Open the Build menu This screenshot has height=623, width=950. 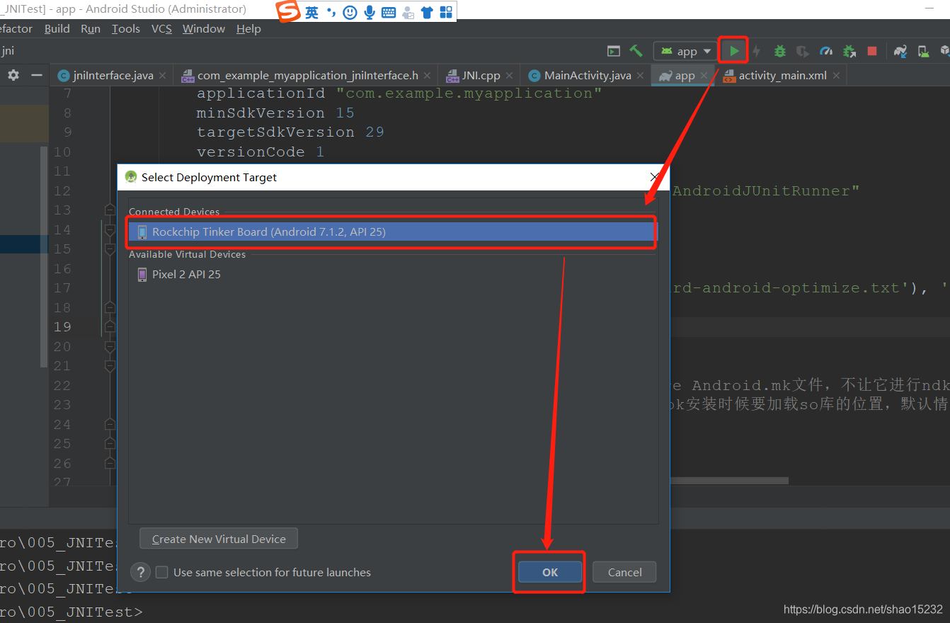tap(57, 29)
